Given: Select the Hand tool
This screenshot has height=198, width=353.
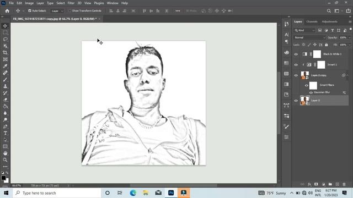Looking at the screenshot, I should [5, 153].
